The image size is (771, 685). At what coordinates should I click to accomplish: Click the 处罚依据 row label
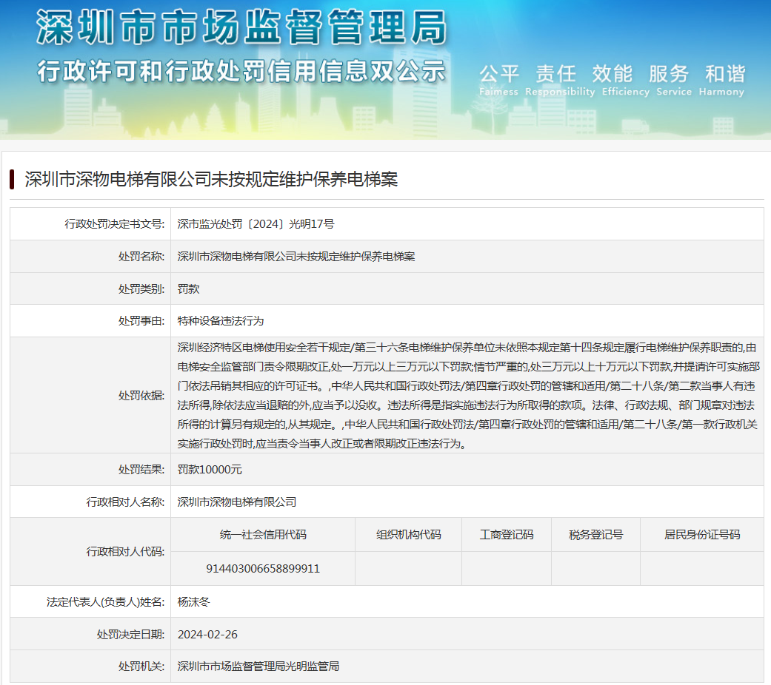[x=141, y=395]
